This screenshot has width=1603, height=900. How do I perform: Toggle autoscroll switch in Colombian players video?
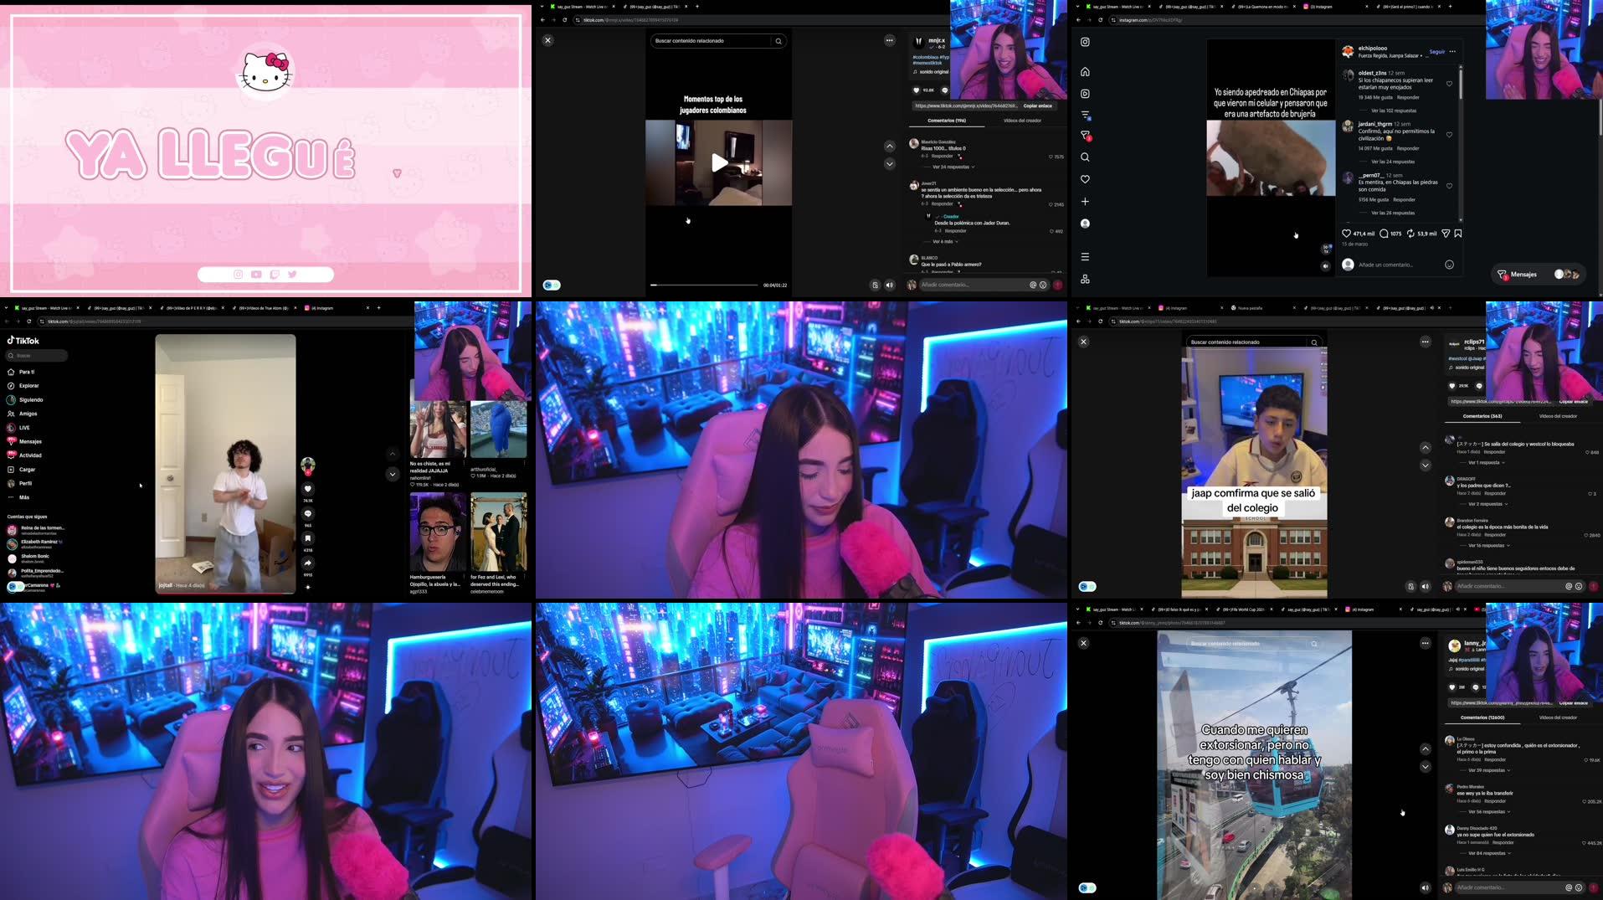pos(552,285)
